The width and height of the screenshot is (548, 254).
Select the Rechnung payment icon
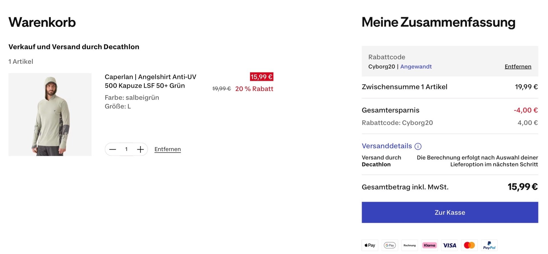(410, 245)
